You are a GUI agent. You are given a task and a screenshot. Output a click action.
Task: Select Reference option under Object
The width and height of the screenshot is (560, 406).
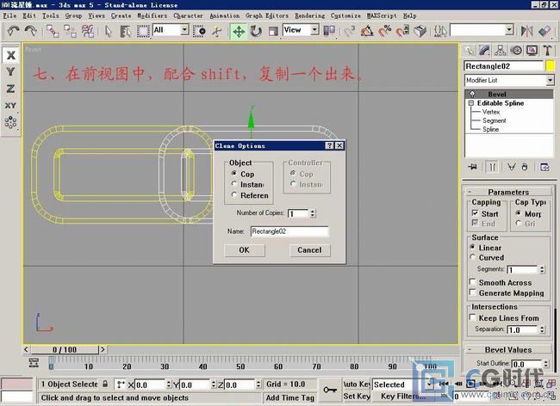click(x=234, y=194)
